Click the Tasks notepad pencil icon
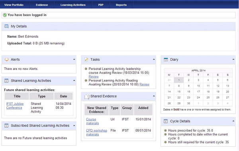 (86, 60)
